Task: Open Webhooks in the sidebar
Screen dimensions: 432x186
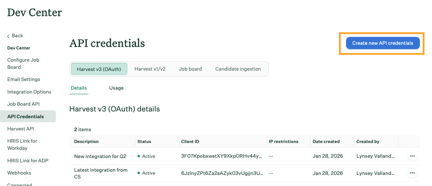Action: [19, 173]
